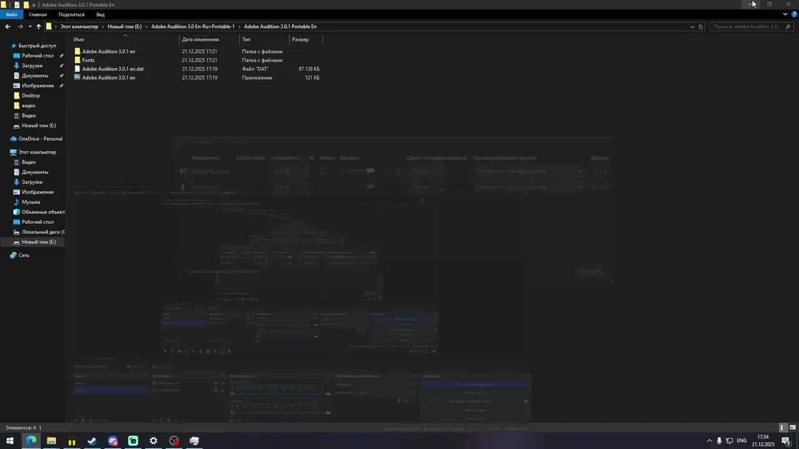Open the Вид ribbon tab
The width and height of the screenshot is (799, 449).
tap(100, 14)
